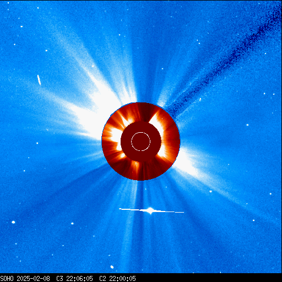Click the small elongated object upper-right of occulter
The width and height of the screenshot is (282, 282).
pyautogui.click(x=200, y=99)
